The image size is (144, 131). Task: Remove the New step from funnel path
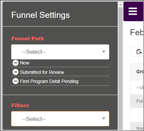tap(16, 63)
